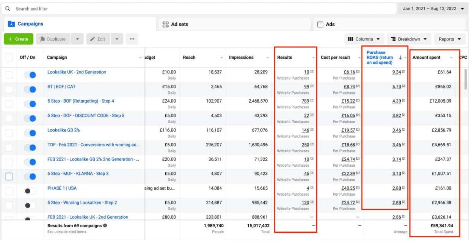Click the Ads tab icon

(320, 24)
